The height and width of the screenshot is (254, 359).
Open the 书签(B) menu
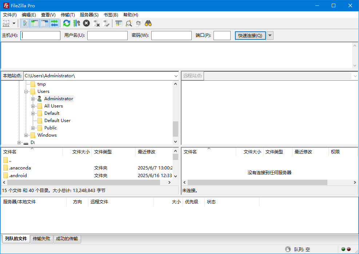[111, 15]
